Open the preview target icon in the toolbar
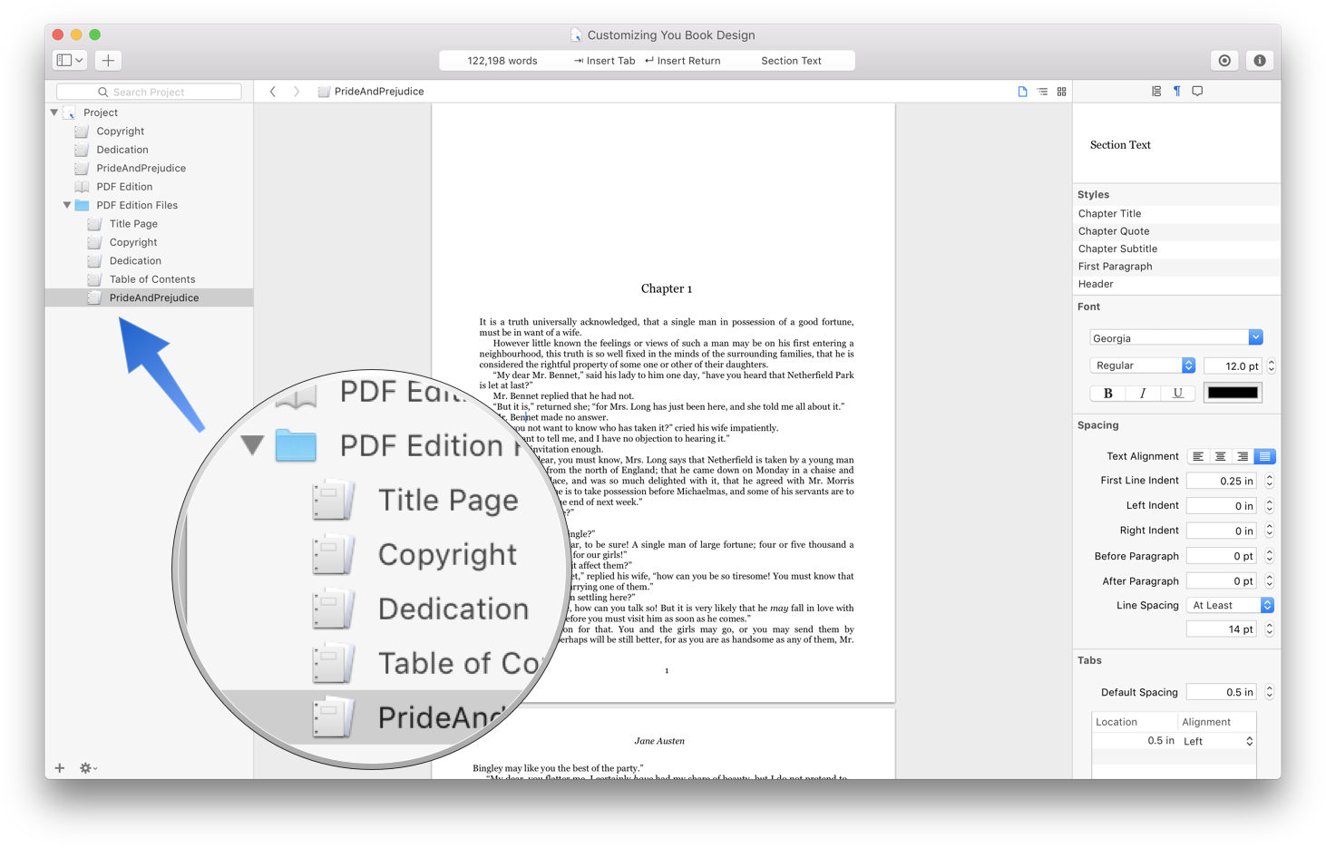Viewport: 1326px width, 848px height. click(x=1224, y=60)
